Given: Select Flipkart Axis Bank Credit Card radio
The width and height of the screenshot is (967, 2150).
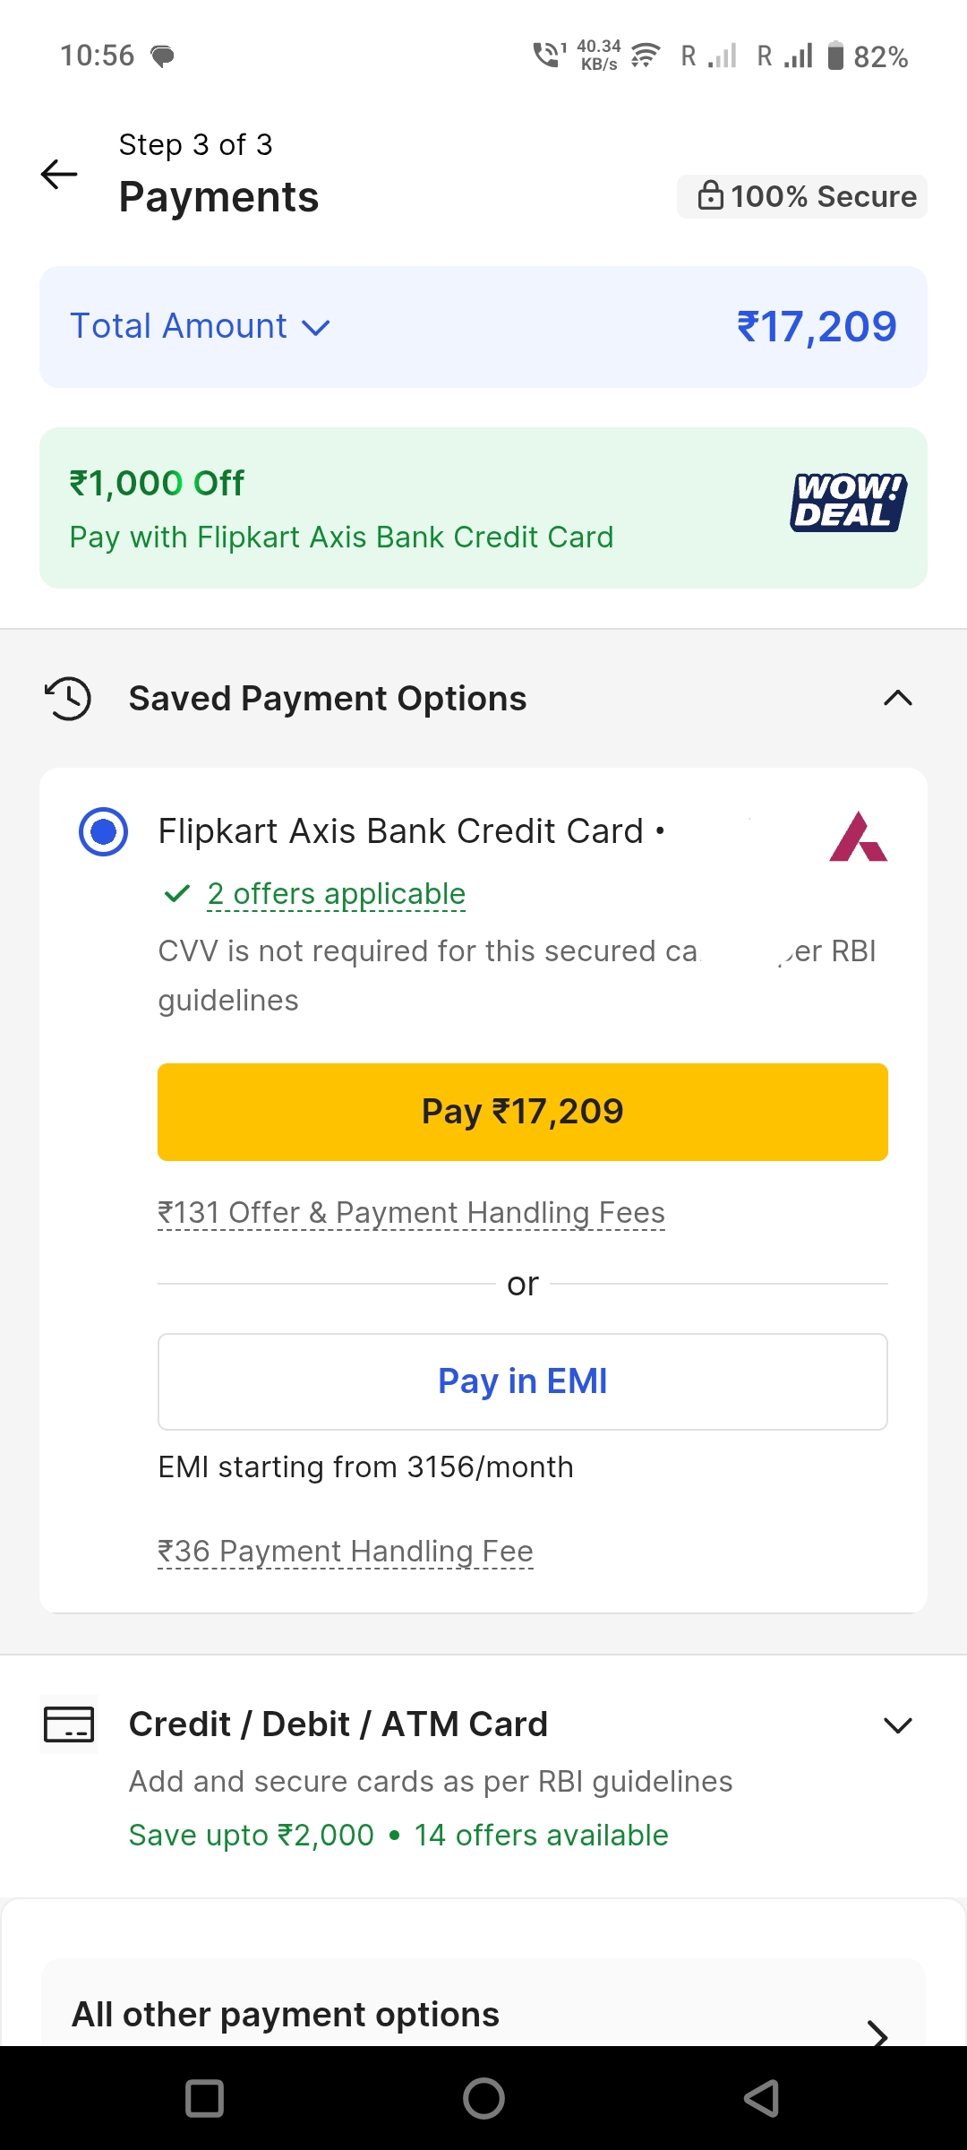Looking at the screenshot, I should [x=104, y=831].
